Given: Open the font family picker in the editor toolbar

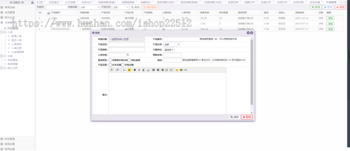Looking at the screenshot, I should click(112, 70).
